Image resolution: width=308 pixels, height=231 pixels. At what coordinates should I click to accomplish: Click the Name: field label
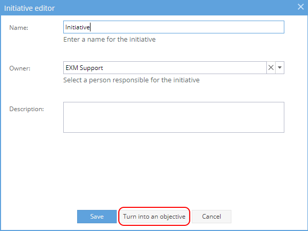pyautogui.click(x=19, y=28)
